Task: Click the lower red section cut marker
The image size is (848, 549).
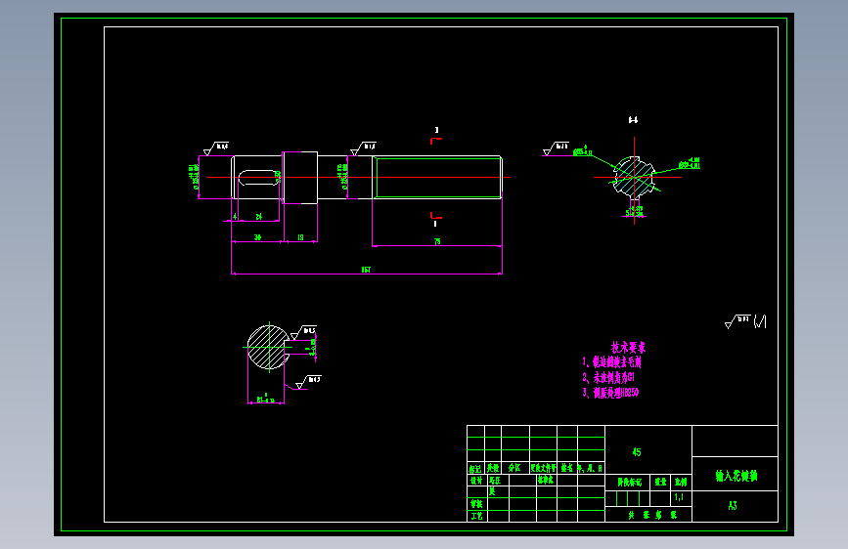Action: [x=436, y=216]
